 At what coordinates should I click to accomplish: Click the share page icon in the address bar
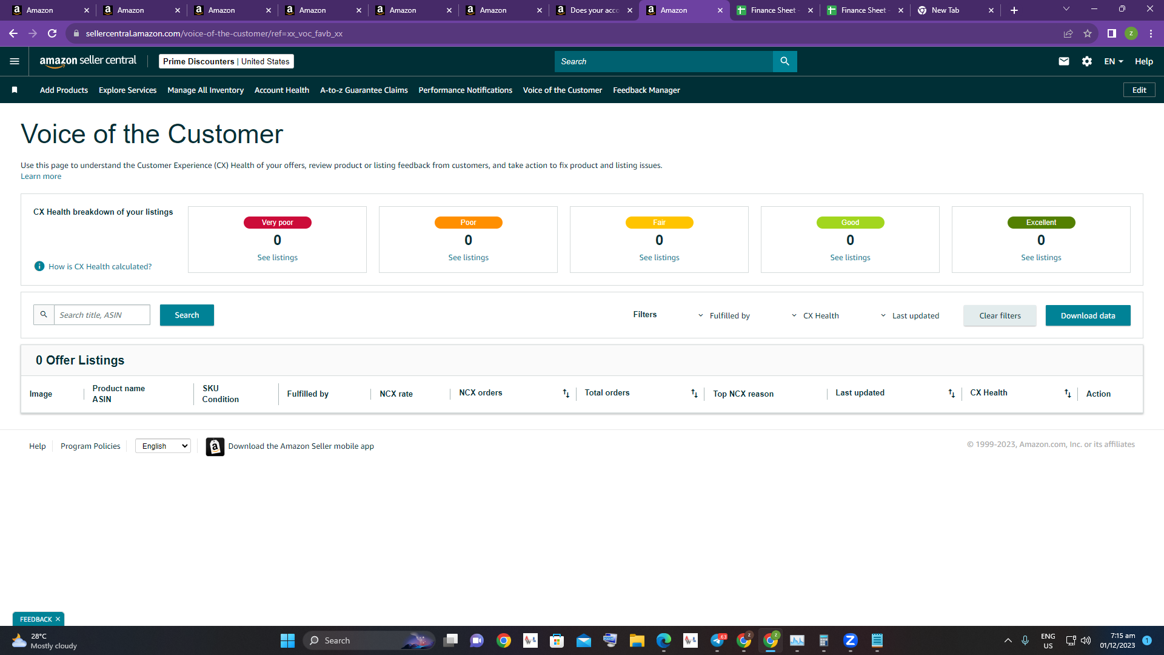click(x=1068, y=33)
